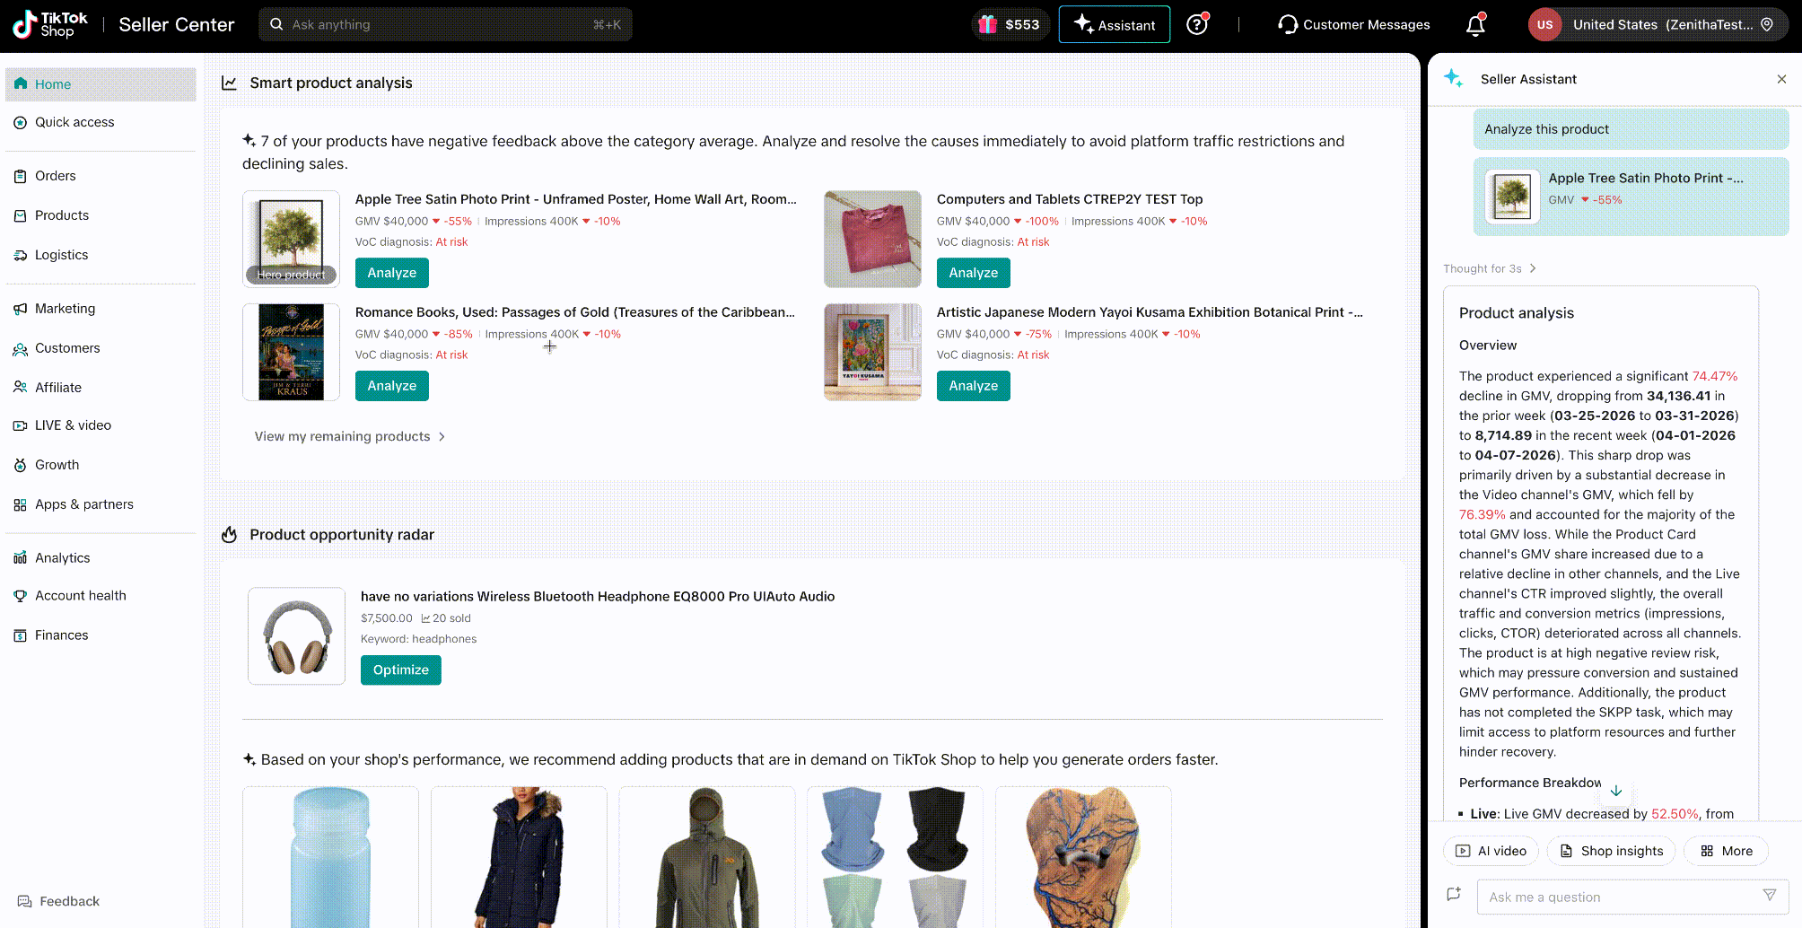Click the Products sidebar icon

tap(20, 215)
